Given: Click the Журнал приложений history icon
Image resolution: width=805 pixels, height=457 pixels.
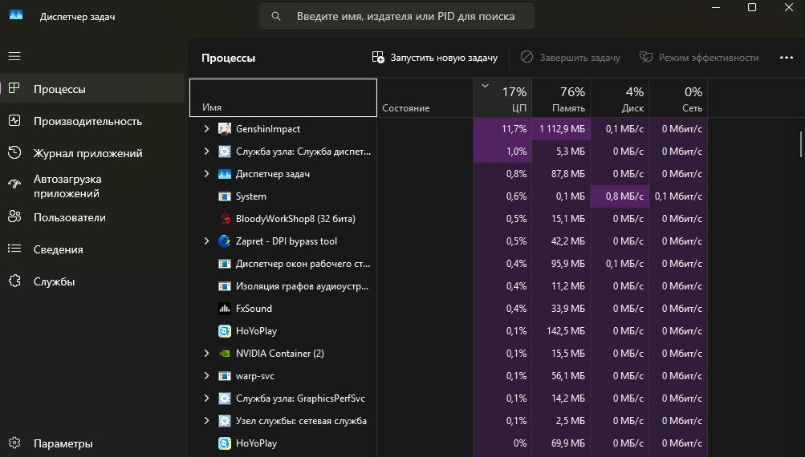Looking at the screenshot, I should click(x=14, y=152).
